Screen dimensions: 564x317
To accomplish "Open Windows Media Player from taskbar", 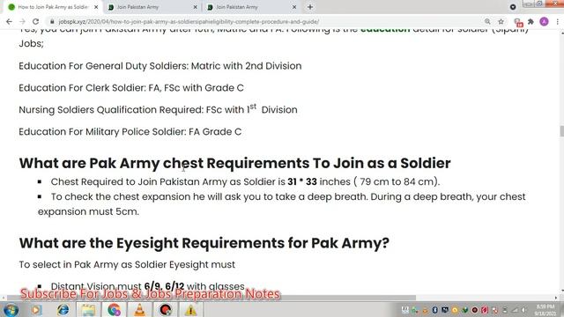I will pos(36,310).
